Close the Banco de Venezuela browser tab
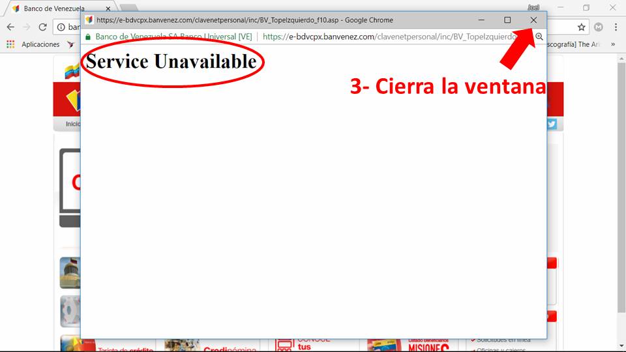Screen dimensions: 626x352 tap(108, 8)
